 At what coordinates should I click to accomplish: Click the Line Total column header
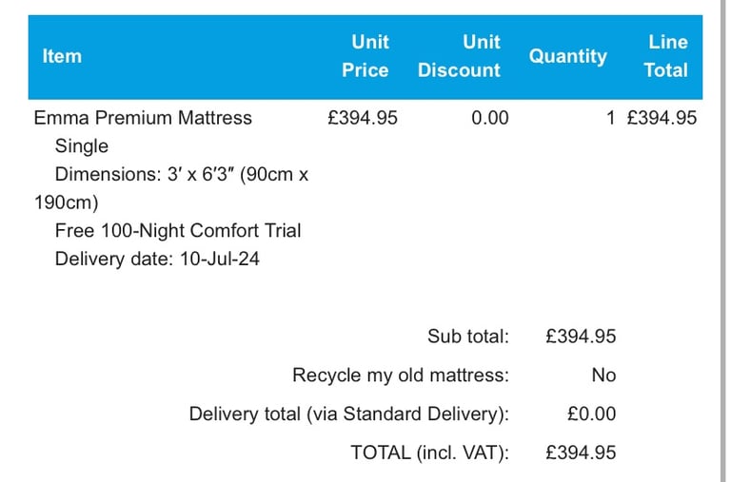(x=666, y=56)
